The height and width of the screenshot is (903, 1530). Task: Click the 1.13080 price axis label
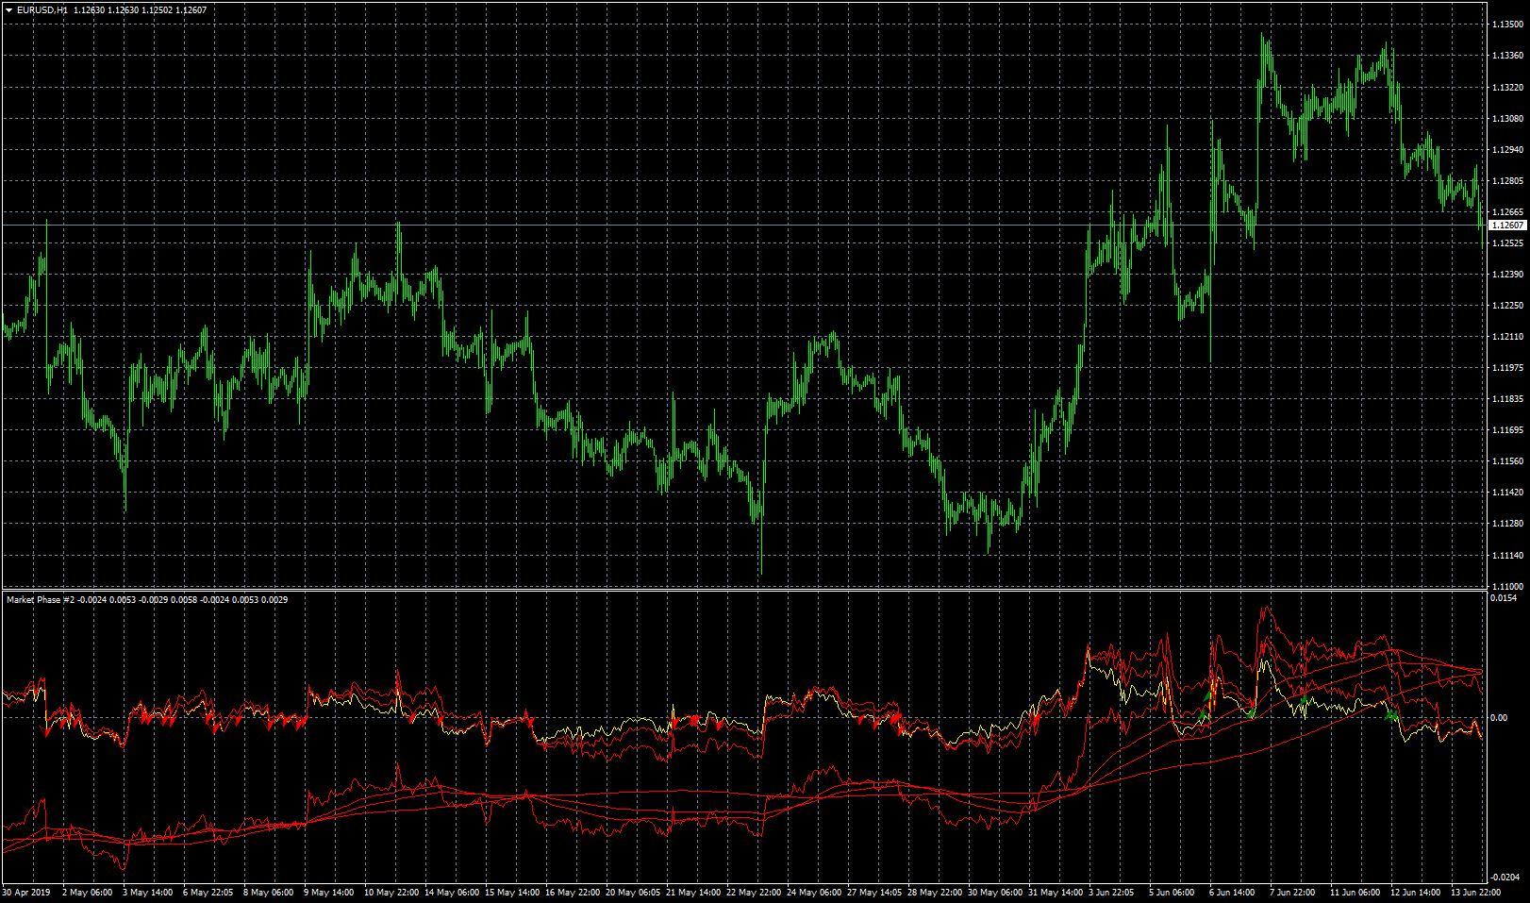pyautogui.click(x=1507, y=119)
